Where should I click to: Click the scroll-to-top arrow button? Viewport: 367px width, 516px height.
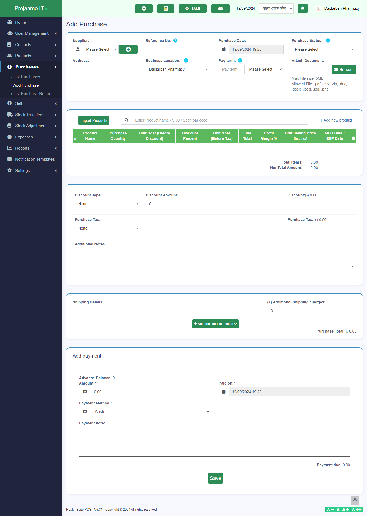355,500
